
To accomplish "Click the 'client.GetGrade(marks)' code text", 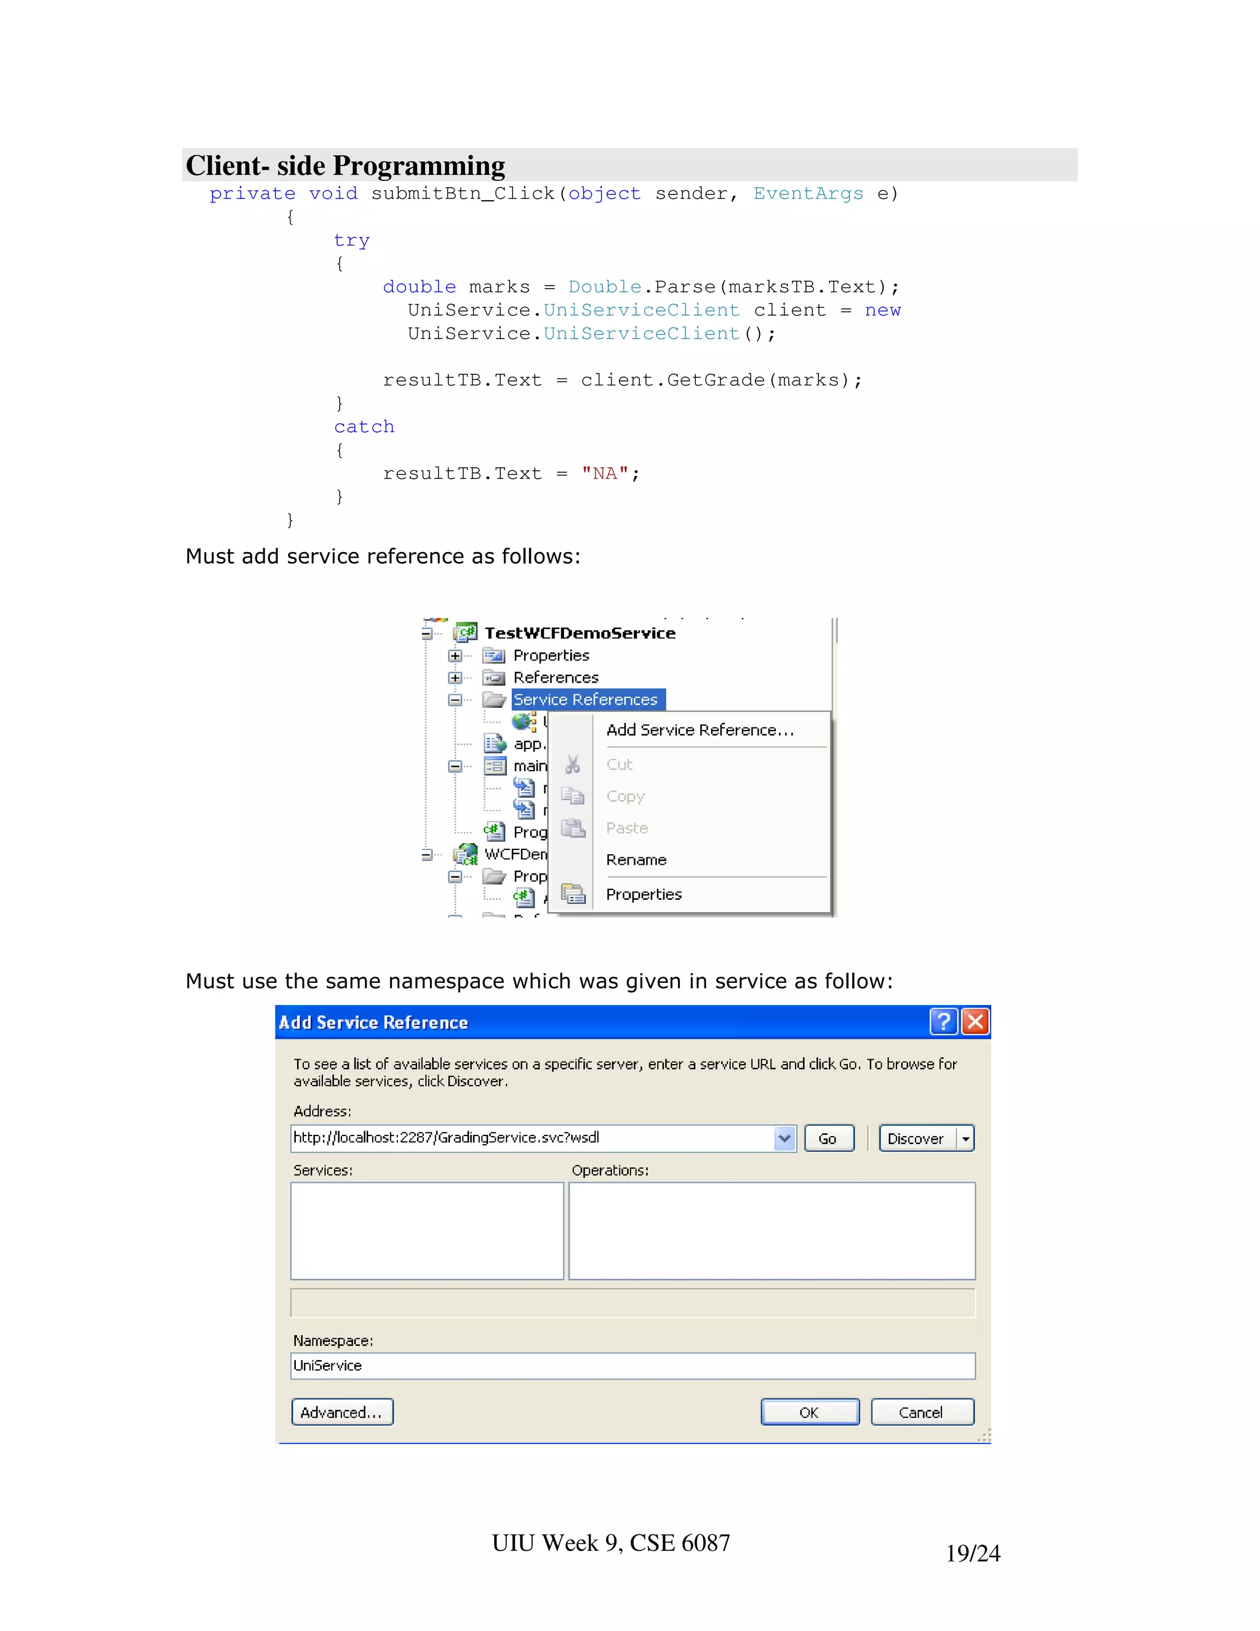I will coord(715,380).
